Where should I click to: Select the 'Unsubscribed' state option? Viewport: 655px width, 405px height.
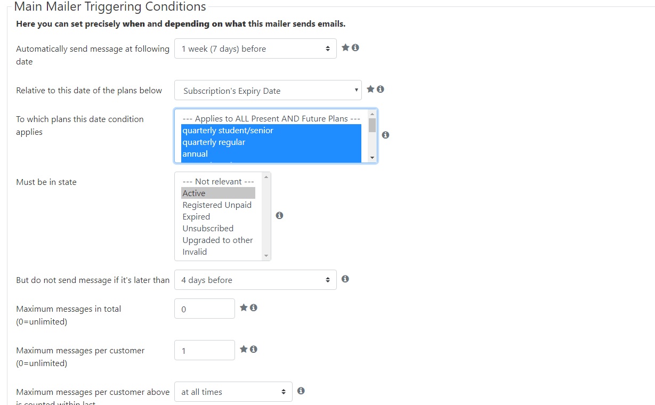tap(219, 228)
